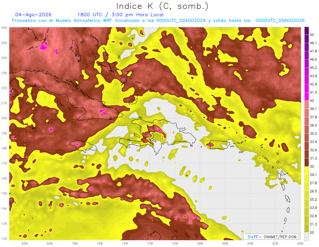Click the colorbar label "42.6"
This screenshot has height=247, width=319.
click(313, 84)
